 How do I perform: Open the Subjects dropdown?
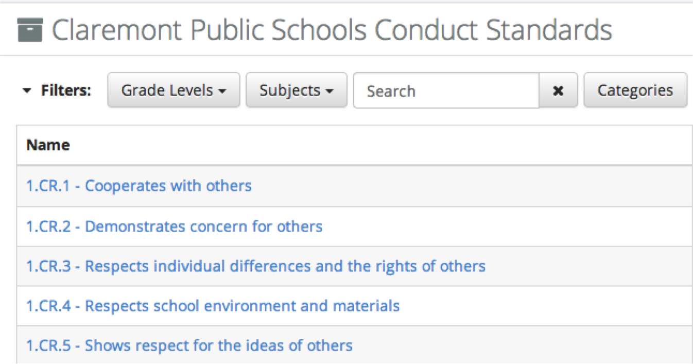297,90
